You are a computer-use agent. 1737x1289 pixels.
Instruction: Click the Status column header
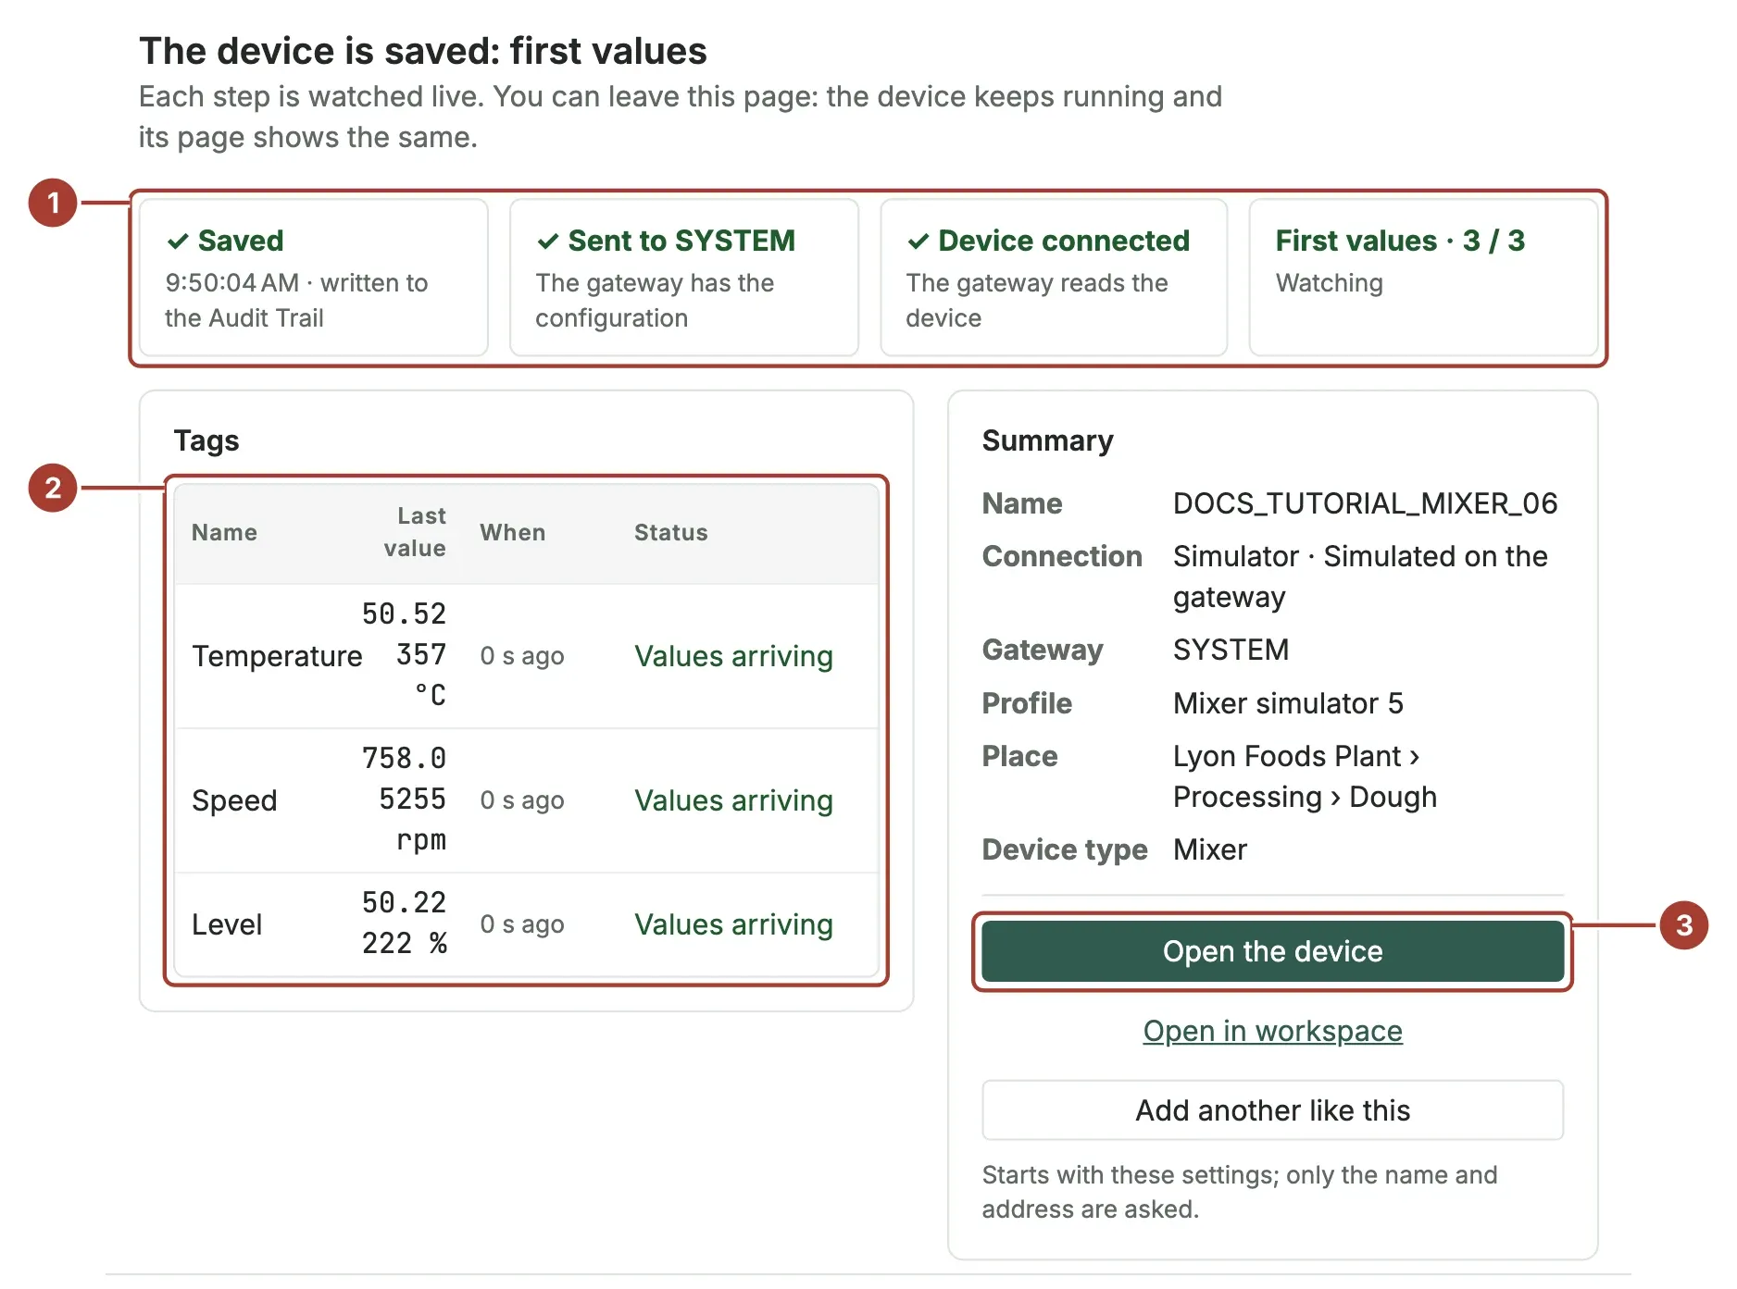[670, 532]
